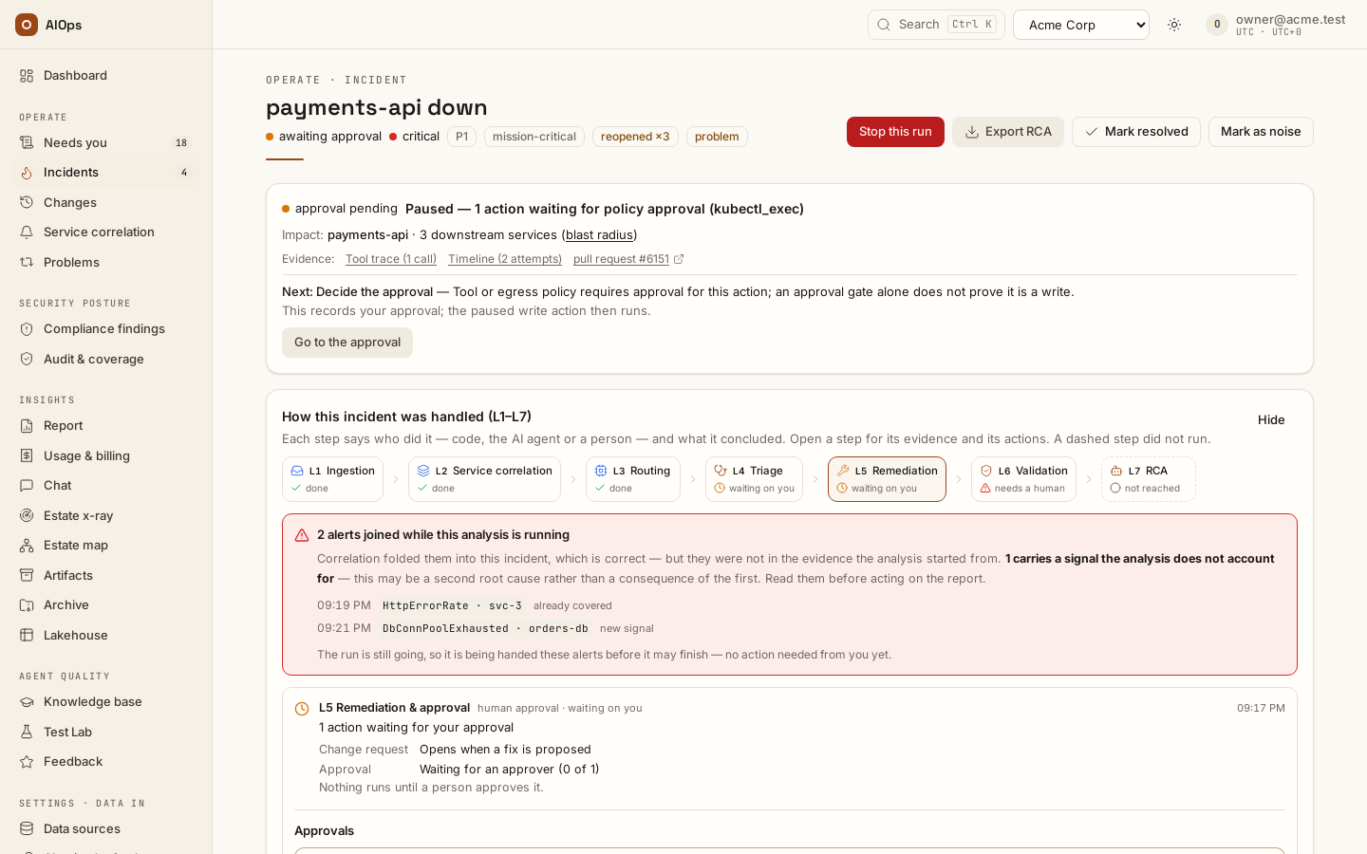Open the Timeline (2 attempts) link
Image resolution: width=1367 pixels, height=854 pixels.
coord(505,259)
